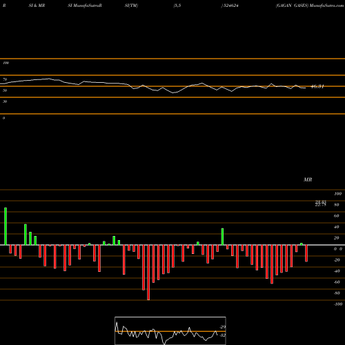Select the (GAGAN GASES) MunafaSutra.com title text
345x345 pixels.
pyautogui.click(x=310, y=6)
